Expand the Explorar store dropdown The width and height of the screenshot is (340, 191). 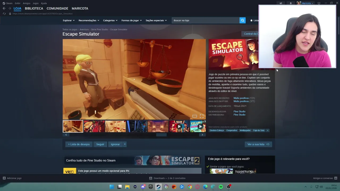(69, 20)
